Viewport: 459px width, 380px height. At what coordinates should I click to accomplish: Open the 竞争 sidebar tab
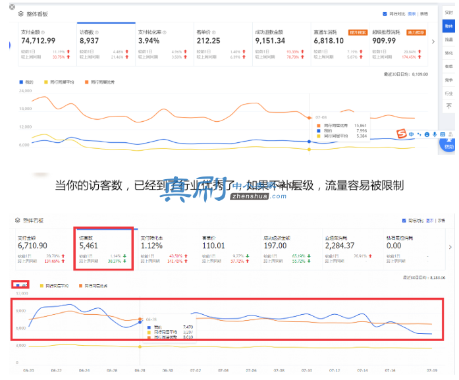pos(448,80)
